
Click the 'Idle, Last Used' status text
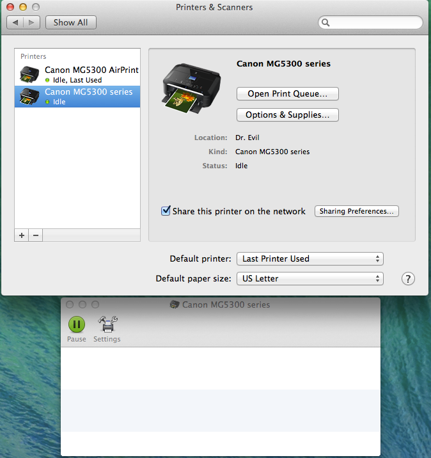coord(77,80)
